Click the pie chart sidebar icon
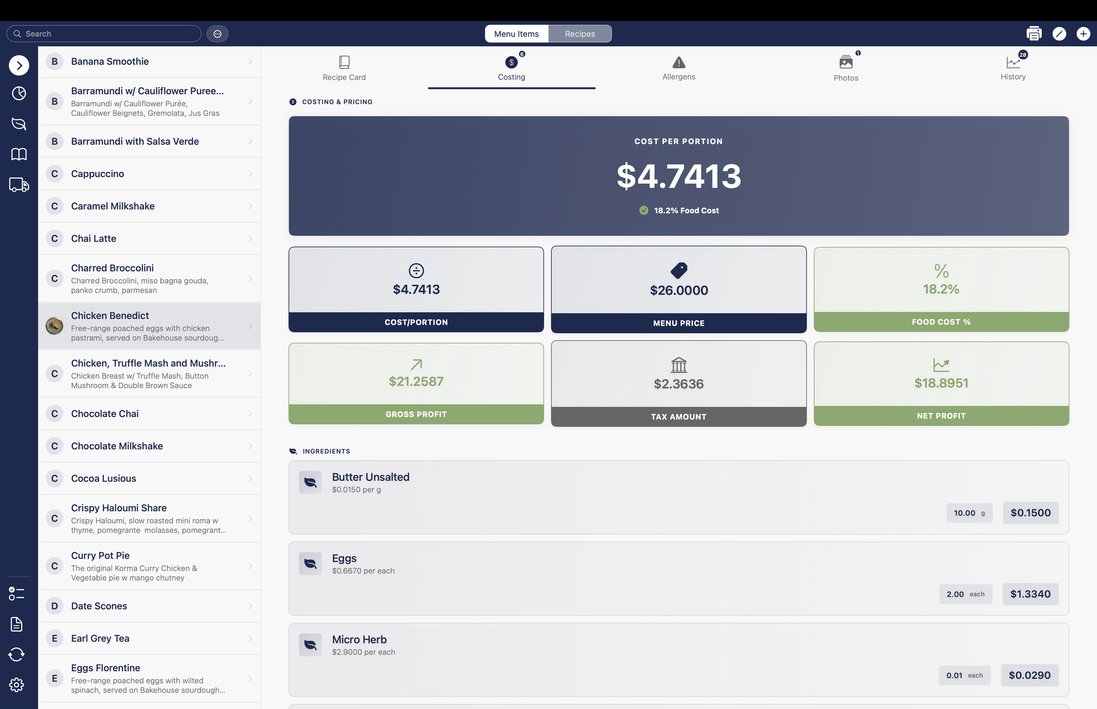Viewport: 1097px width, 709px height. (x=19, y=93)
